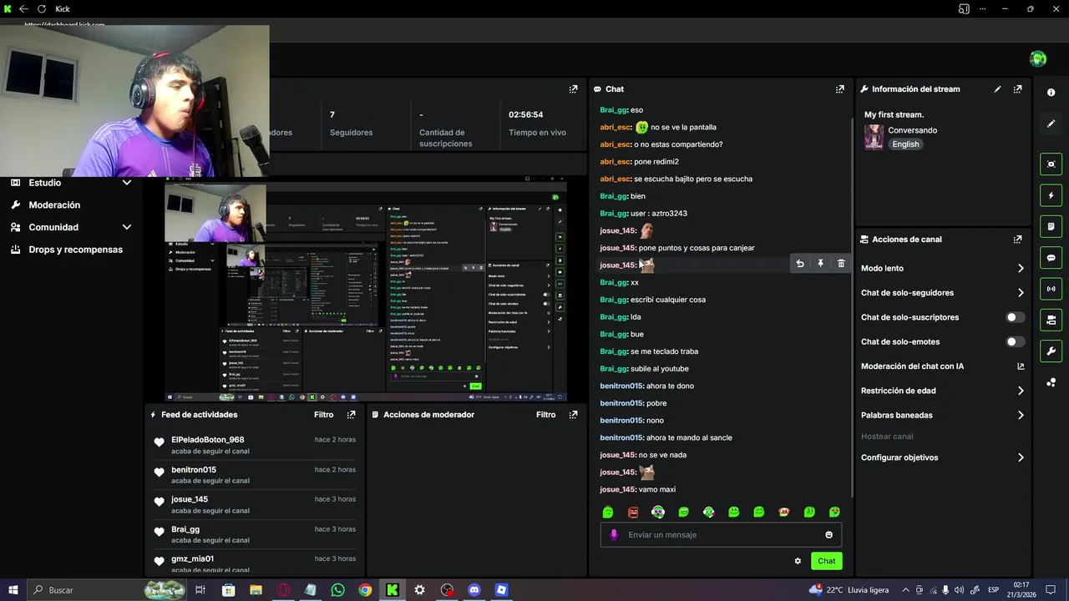Click the pencil edit icon in right sidebar
Viewport: 1069px width, 601px height.
point(1051,124)
